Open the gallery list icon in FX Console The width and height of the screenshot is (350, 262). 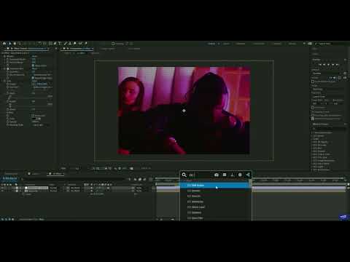pos(225,175)
